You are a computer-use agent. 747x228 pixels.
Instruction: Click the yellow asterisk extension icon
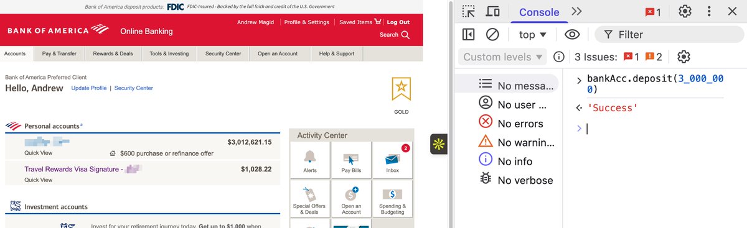click(x=439, y=144)
